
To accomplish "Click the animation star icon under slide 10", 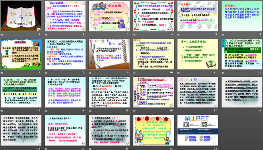I will point(134,73).
